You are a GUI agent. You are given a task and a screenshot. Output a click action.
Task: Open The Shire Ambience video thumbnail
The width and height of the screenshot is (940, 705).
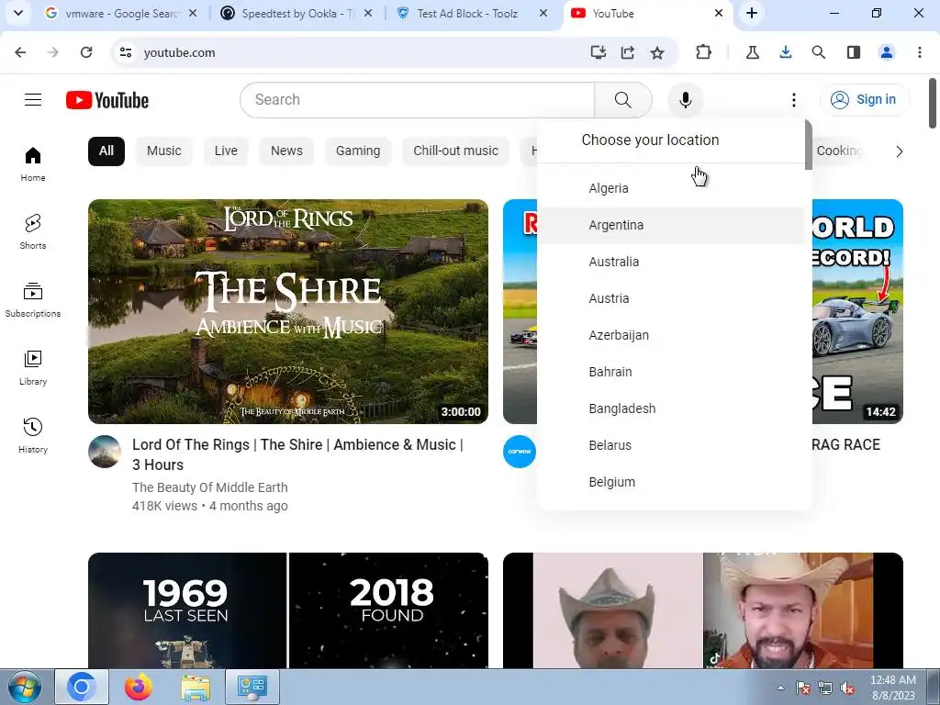pyautogui.click(x=287, y=312)
